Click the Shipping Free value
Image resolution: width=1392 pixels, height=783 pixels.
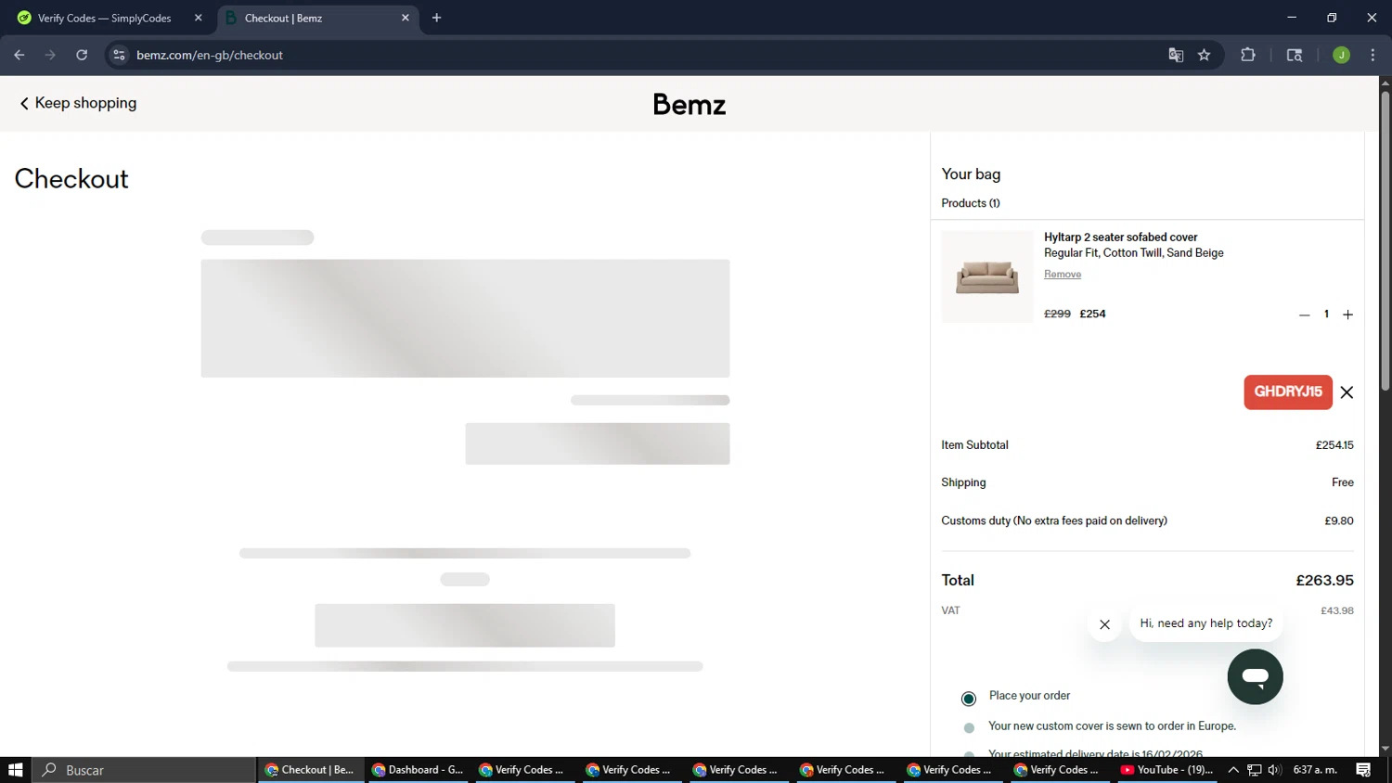pyautogui.click(x=1343, y=482)
